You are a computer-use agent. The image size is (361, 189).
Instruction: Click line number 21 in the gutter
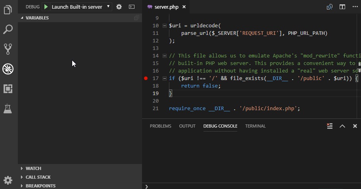156,108
